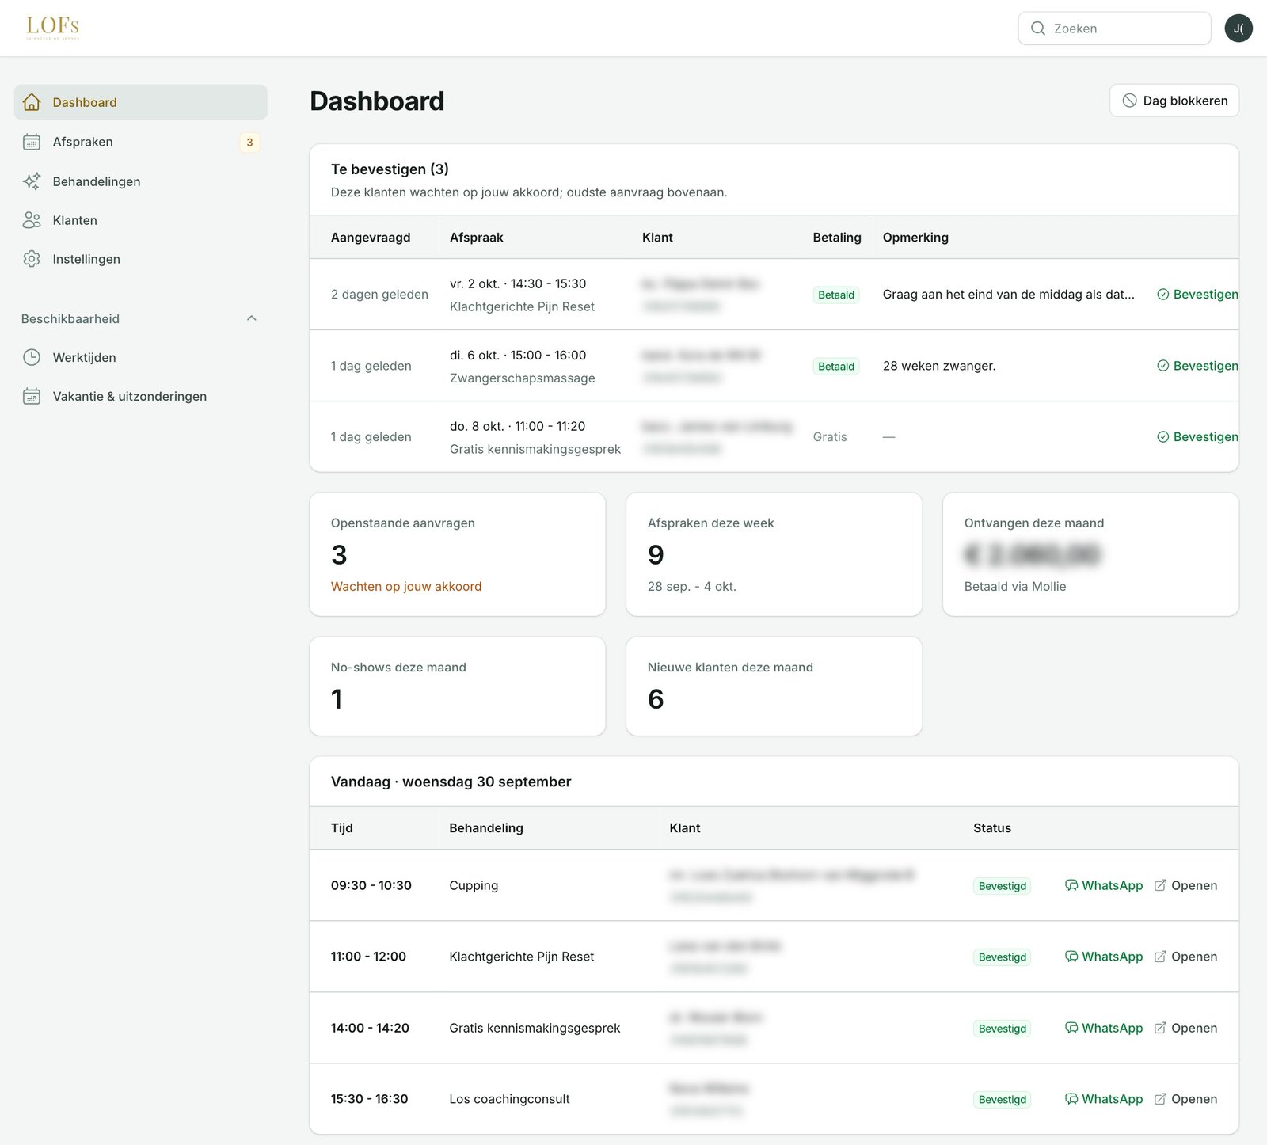Click the Instellingen gear icon
Image resolution: width=1267 pixels, height=1145 pixels.
(32, 259)
